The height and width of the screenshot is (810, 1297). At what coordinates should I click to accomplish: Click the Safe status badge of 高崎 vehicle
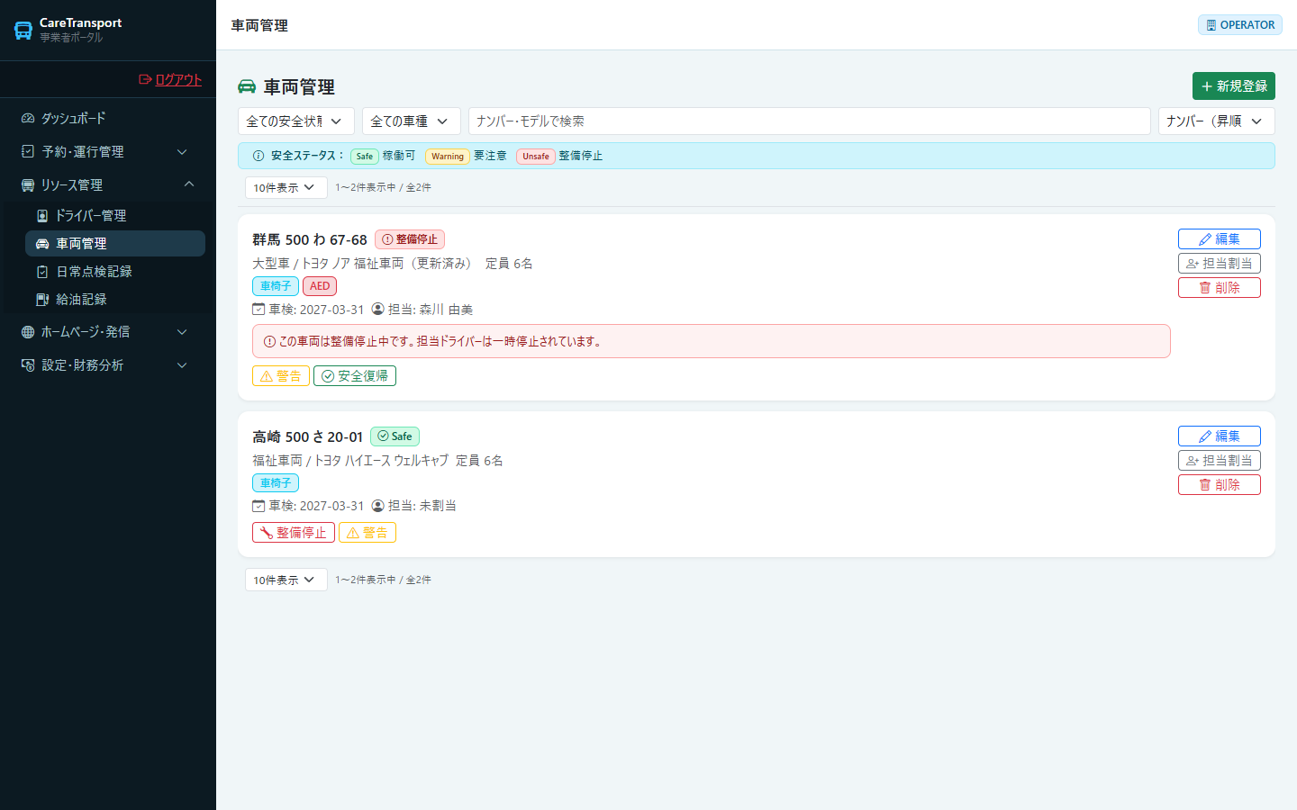tap(395, 436)
